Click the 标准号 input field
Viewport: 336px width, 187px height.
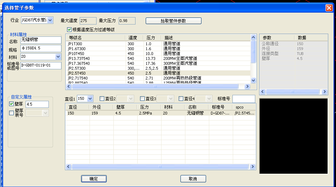pyautogui.click(x=243, y=99)
